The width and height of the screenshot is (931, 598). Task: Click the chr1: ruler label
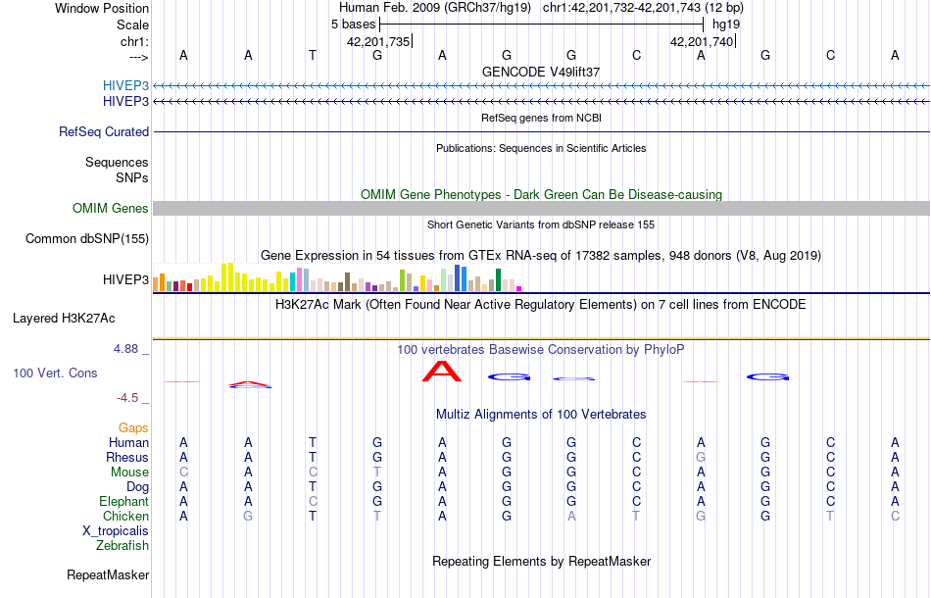tap(134, 41)
